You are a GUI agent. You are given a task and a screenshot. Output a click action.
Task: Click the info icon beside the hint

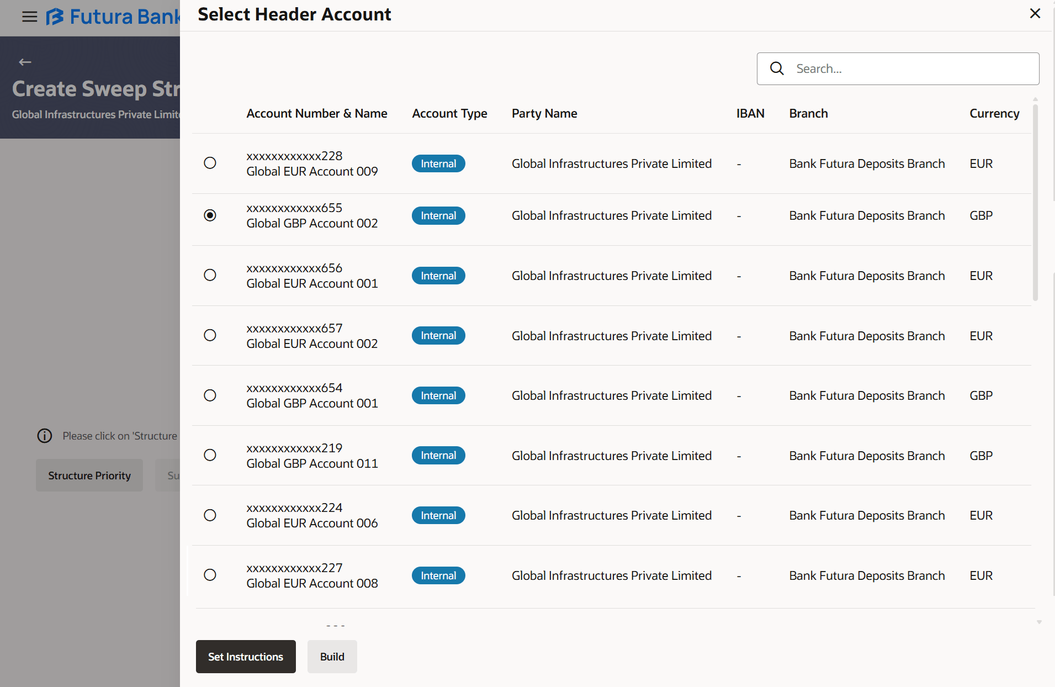[x=45, y=436]
